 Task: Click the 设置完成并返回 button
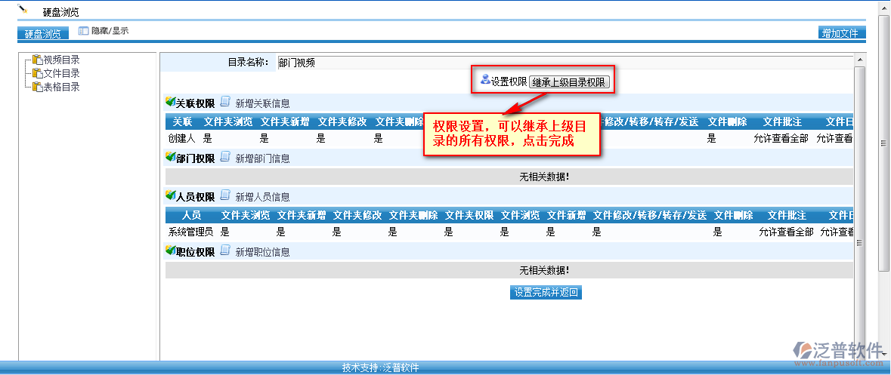[x=546, y=293]
